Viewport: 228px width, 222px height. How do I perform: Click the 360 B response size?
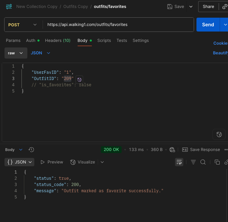click(157, 150)
